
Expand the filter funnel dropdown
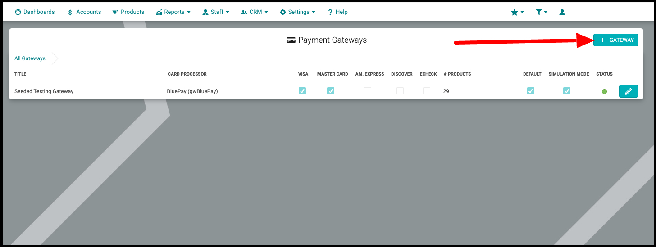click(x=542, y=12)
